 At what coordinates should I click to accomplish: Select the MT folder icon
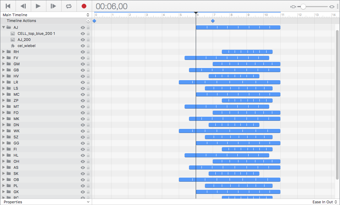click(x=9, y=107)
